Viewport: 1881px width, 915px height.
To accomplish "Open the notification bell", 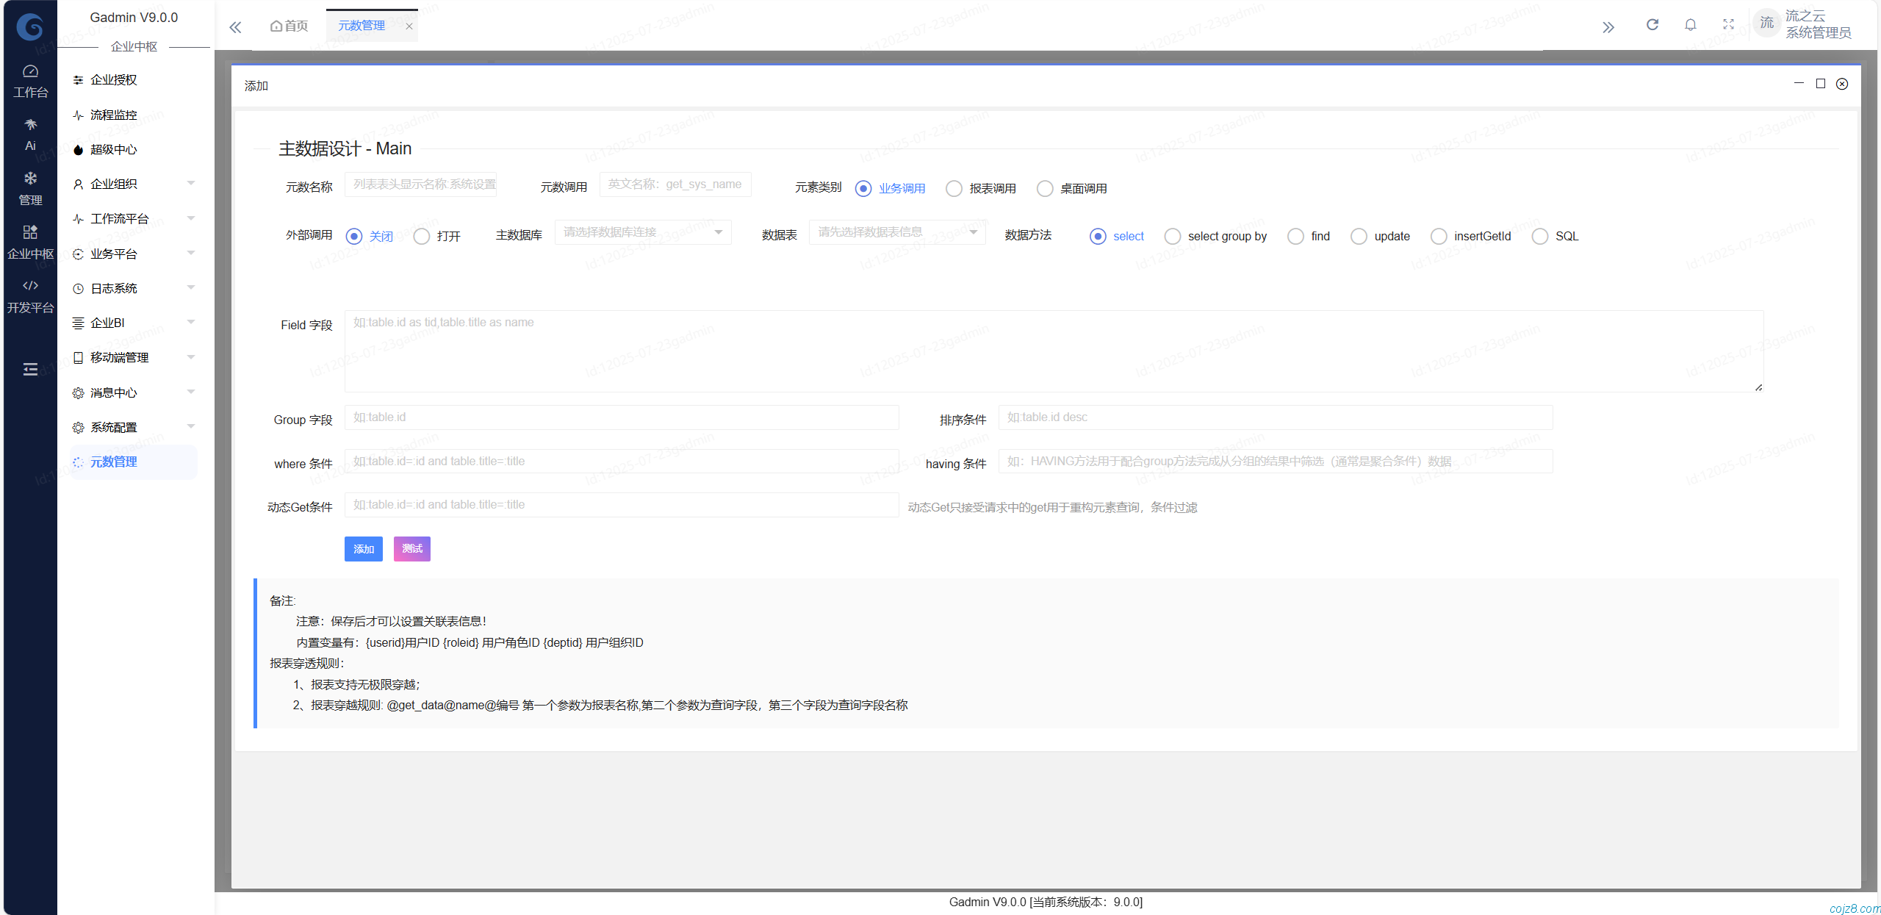I will point(1690,25).
